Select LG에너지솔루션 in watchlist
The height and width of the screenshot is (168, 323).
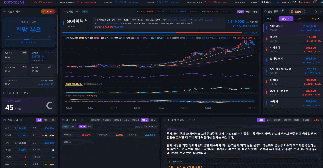coord(293,92)
